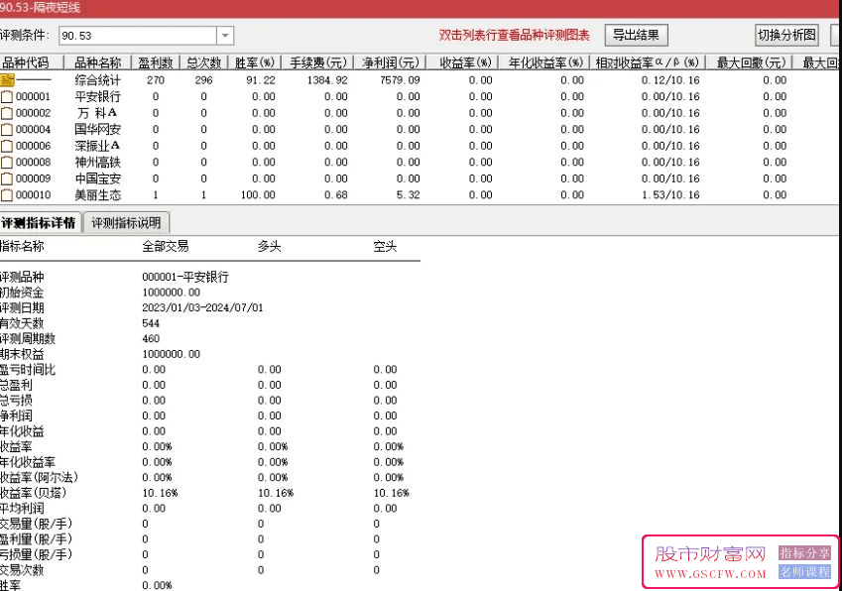Click the 双击列表行查看品种评测图表 hint text
842x591 pixels.
[514, 36]
